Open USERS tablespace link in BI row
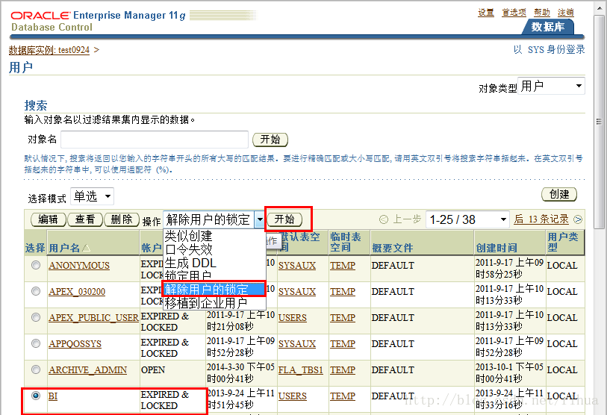The image size is (607, 415). pyautogui.click(x=292, y=396)
